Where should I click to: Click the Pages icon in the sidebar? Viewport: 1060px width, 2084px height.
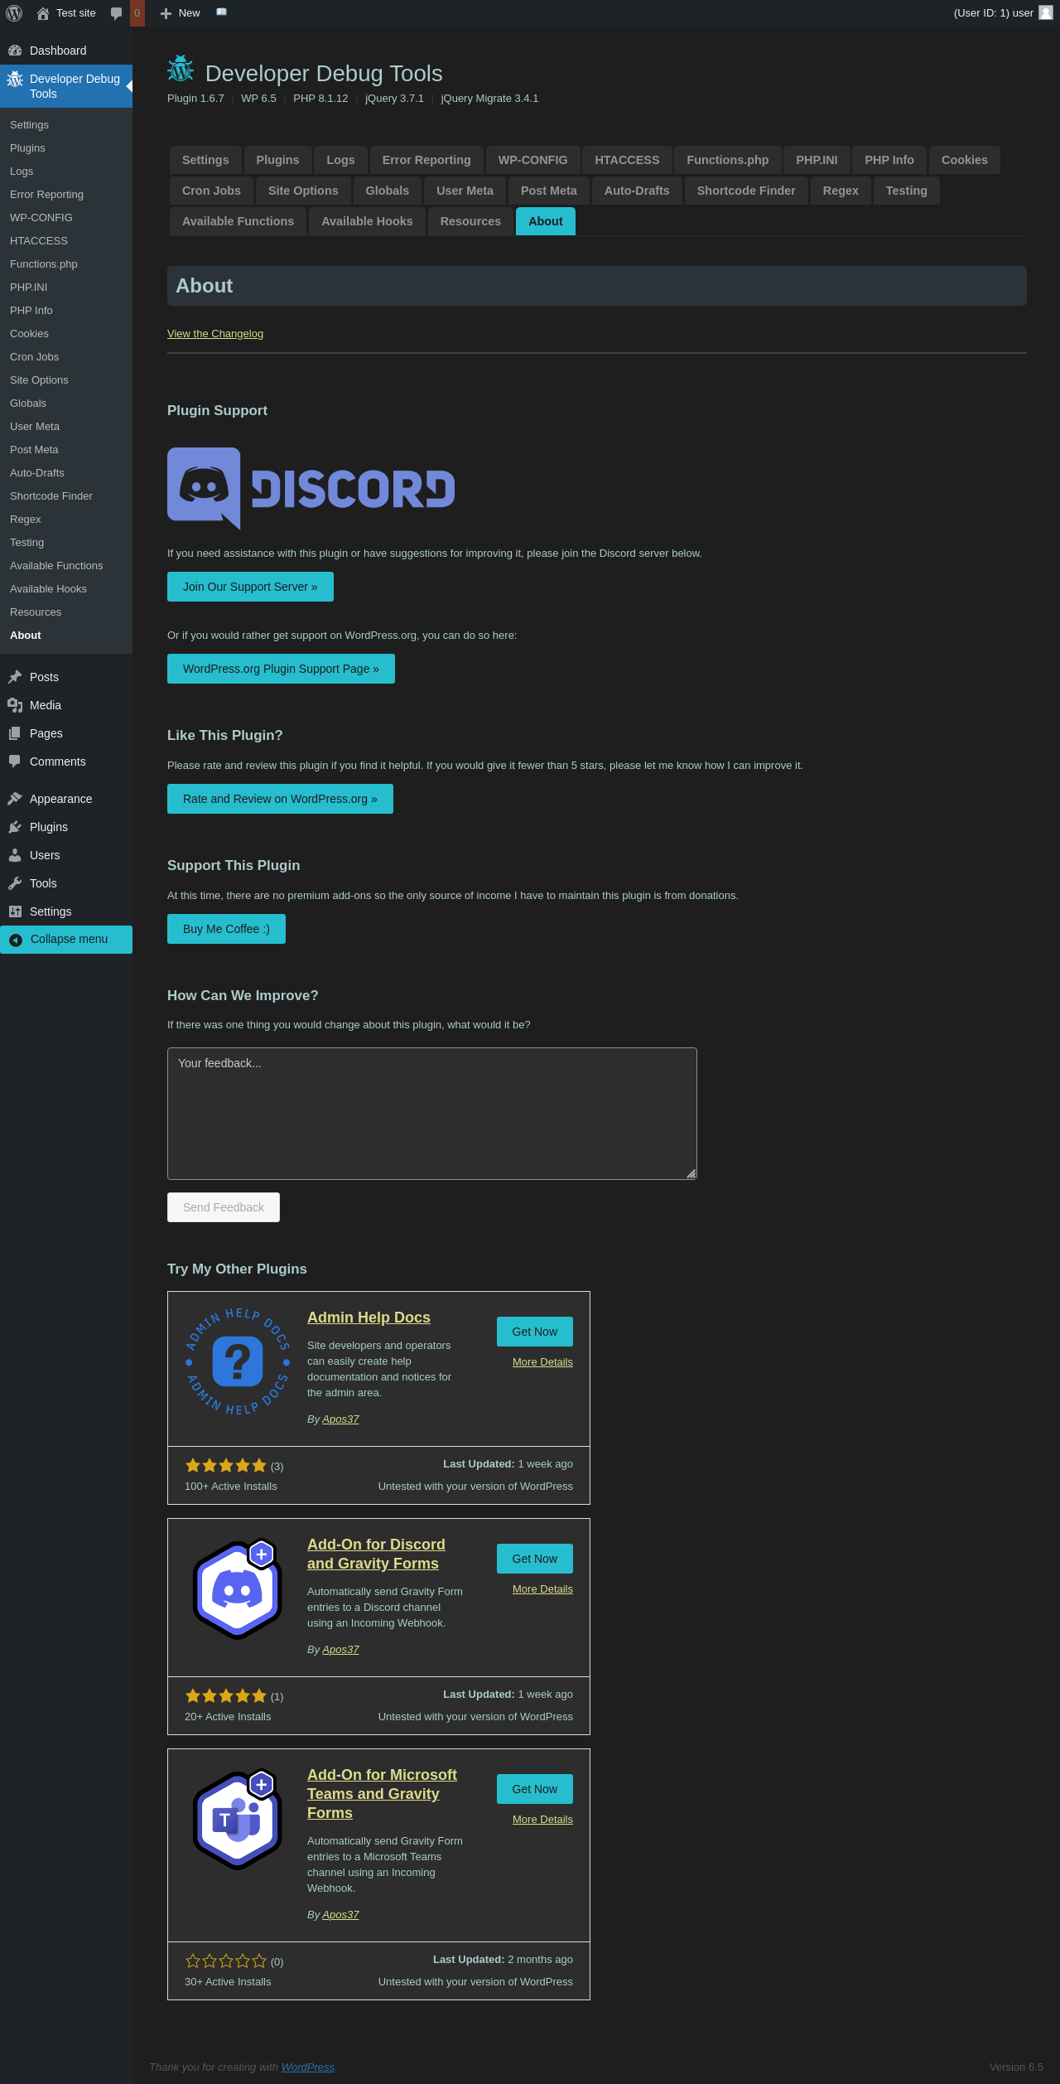[x=15, y=733]
